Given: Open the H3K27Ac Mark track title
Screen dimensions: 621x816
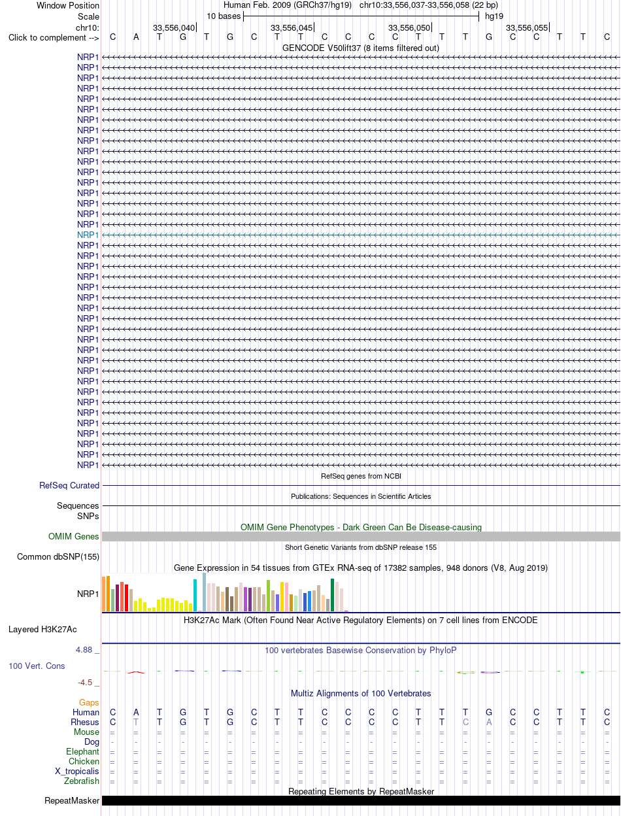Looking at the screenshot, I should [361, 620].
